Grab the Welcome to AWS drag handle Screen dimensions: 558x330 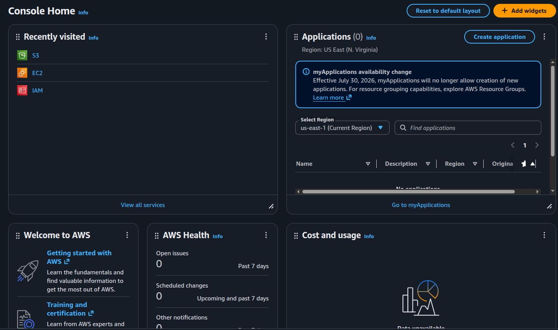coord(18,235)
